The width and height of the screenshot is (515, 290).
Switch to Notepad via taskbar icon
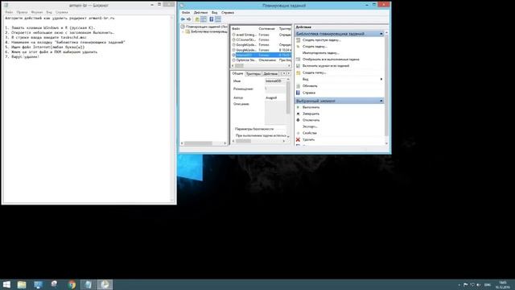88,284
